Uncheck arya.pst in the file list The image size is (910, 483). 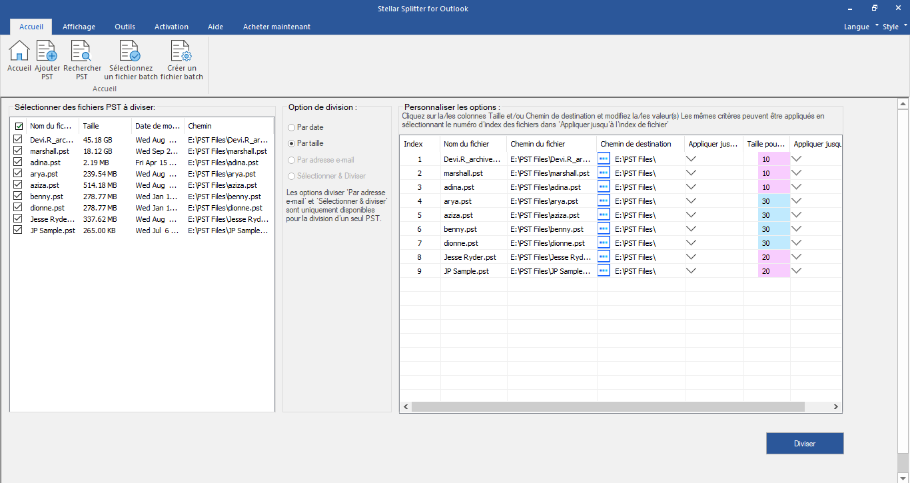point(19,174)
